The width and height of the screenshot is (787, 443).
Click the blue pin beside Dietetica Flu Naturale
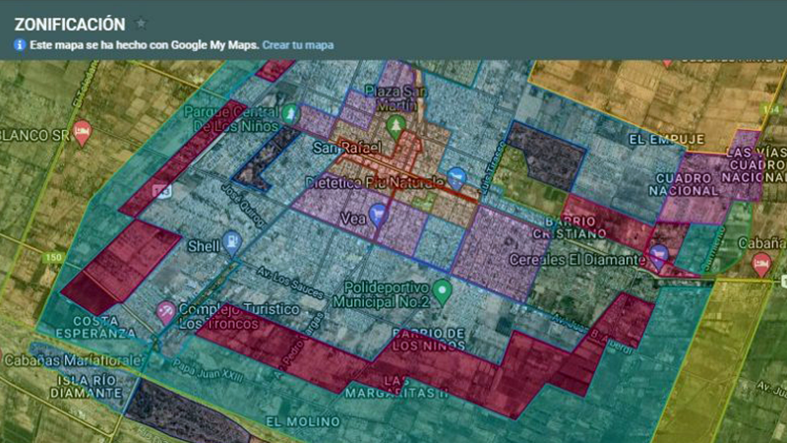pos(454,178)
